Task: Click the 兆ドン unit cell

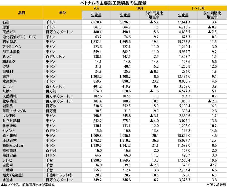Action: [51, 155]
